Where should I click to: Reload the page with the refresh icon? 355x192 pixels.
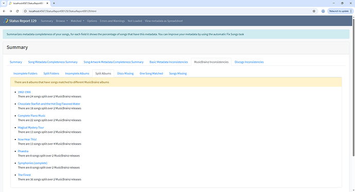[x=17, y=11]
